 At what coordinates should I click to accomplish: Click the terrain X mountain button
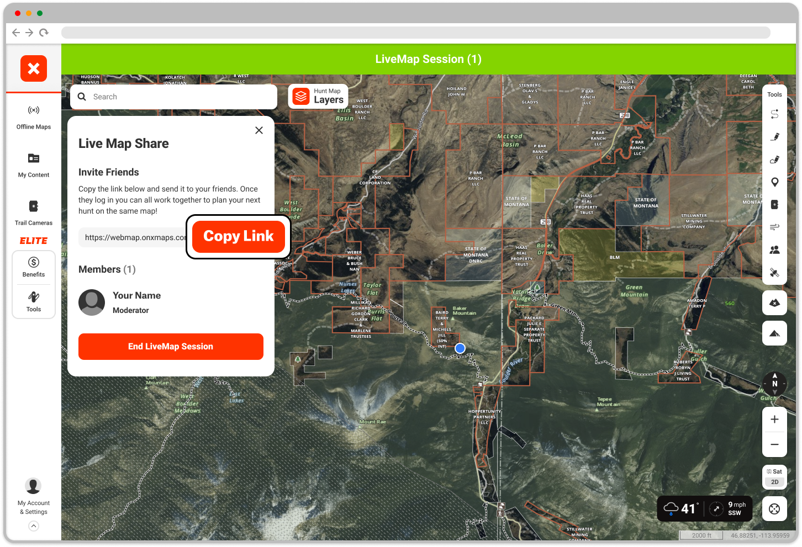[x=774, y=302]
